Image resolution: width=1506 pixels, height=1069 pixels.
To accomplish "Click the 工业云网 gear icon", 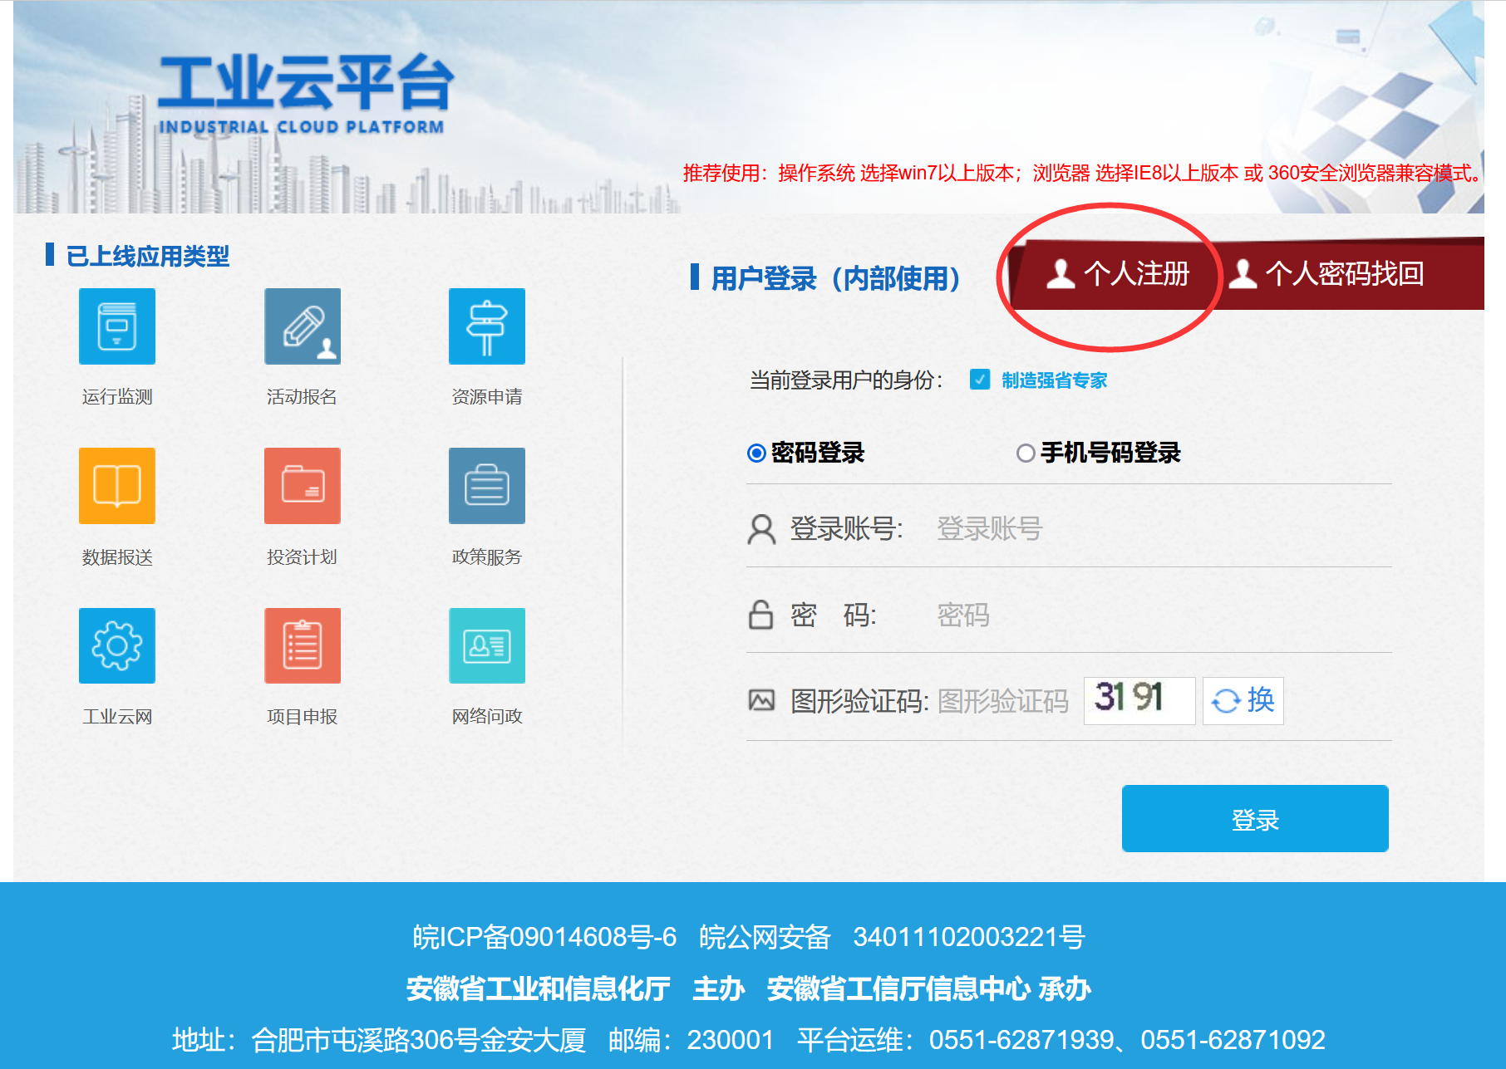I will pos(117,646).
